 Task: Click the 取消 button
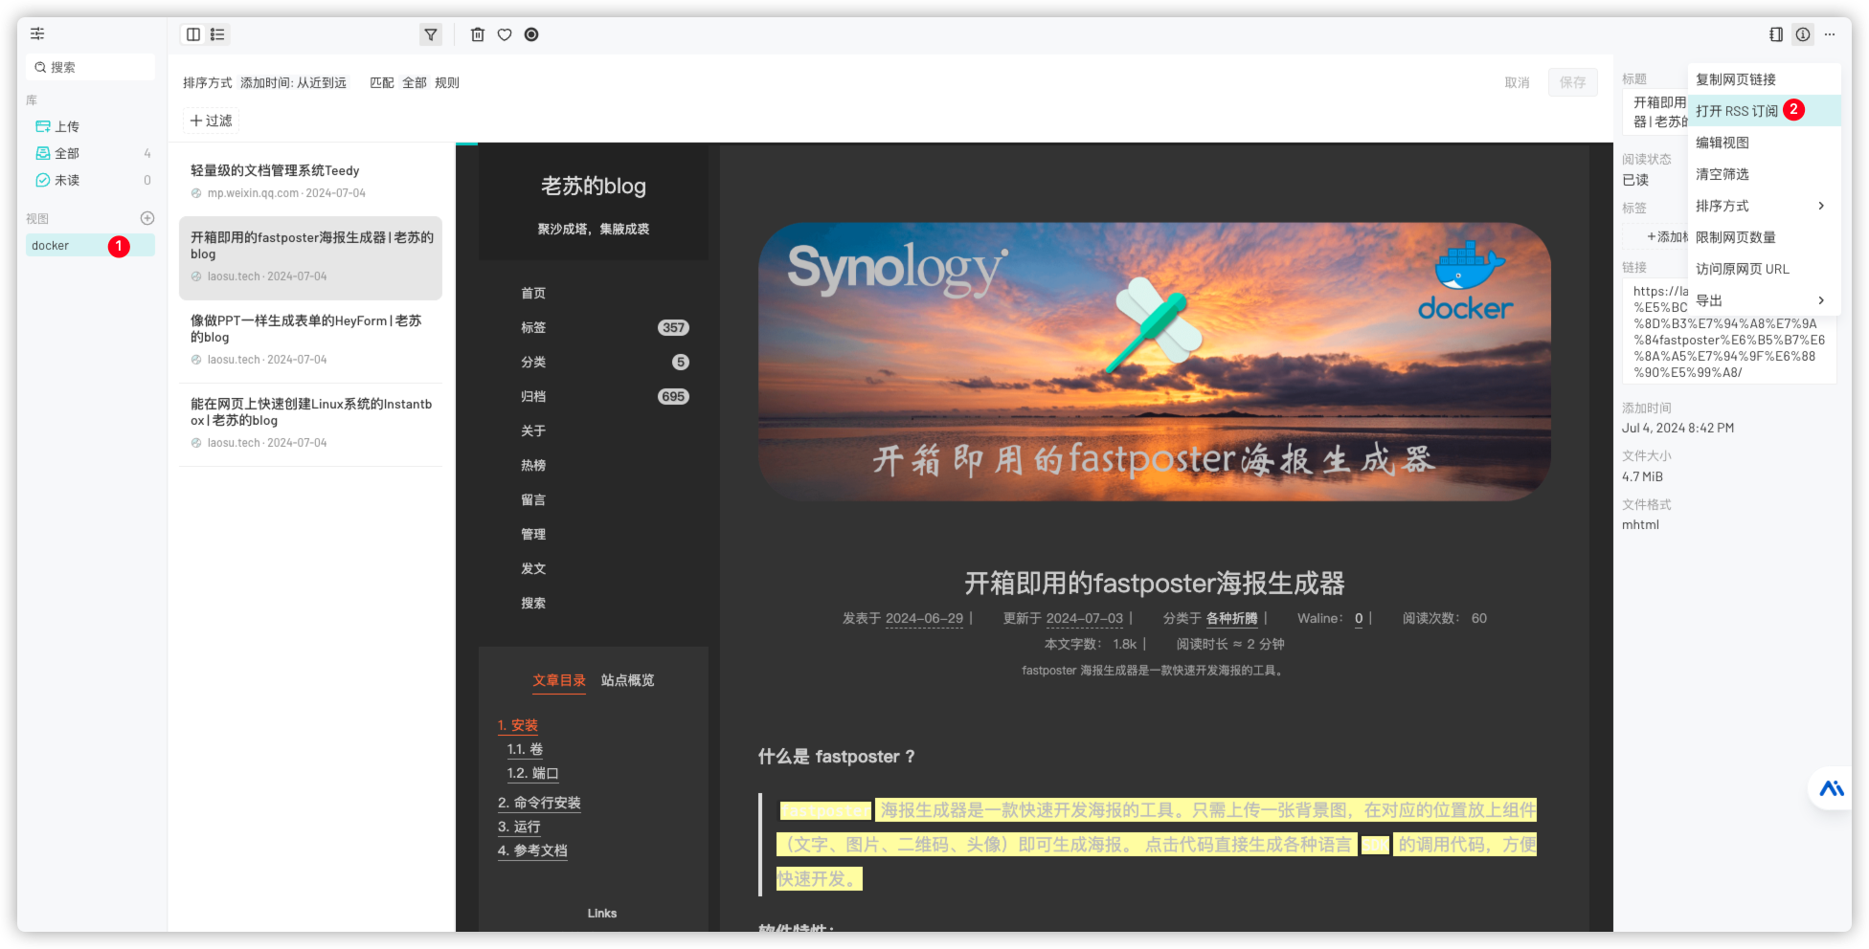1517,83
